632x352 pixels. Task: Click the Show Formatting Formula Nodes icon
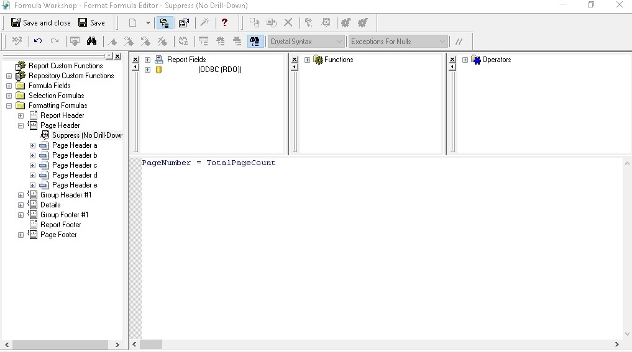coord(325,23)
